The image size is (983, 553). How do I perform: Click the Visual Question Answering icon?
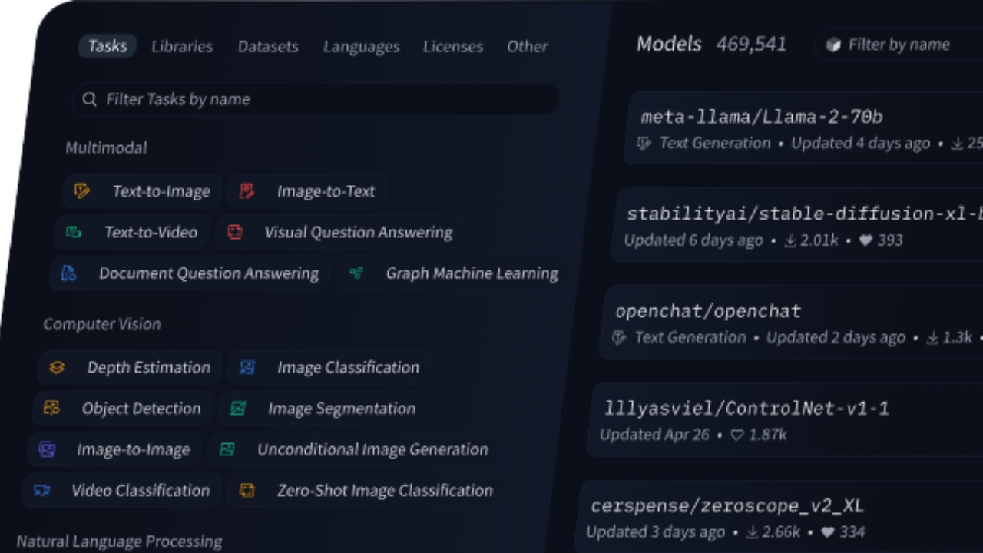[x=235, y=232]
